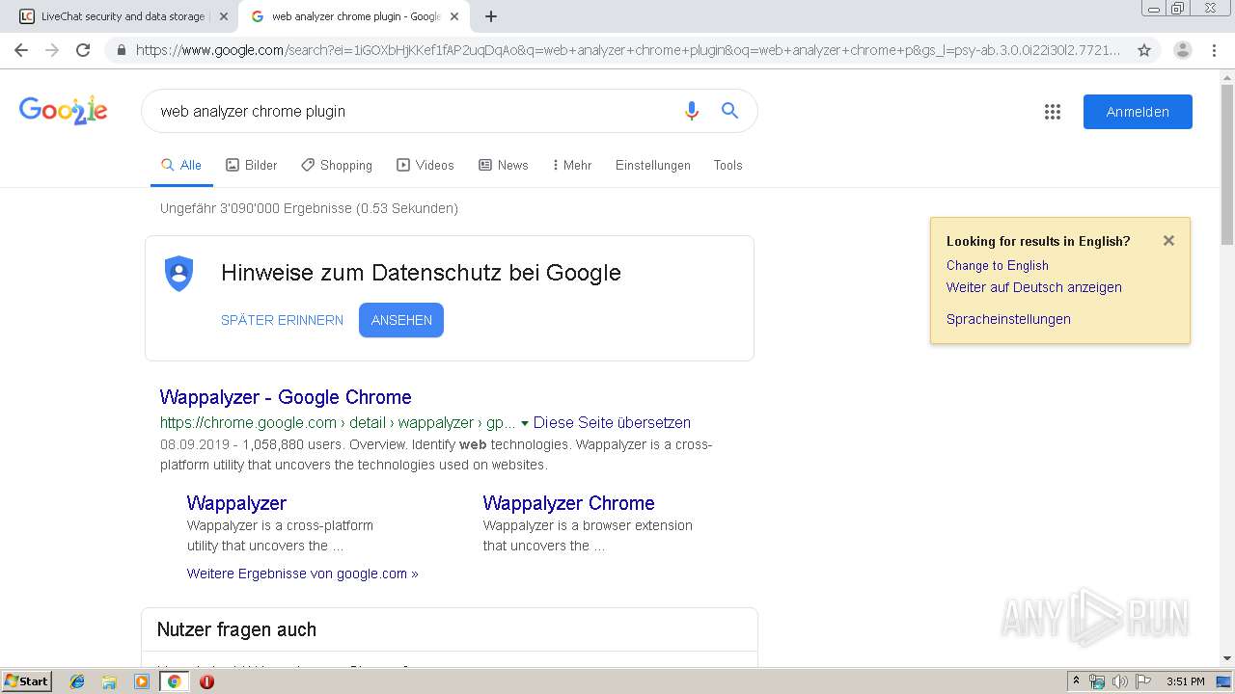The width and height of the screenshot is (1235, 694).
Task: Launch media player from taskbar
Action: (x=142, y=681)
